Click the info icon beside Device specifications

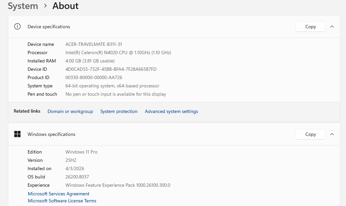tap(17, 27)
